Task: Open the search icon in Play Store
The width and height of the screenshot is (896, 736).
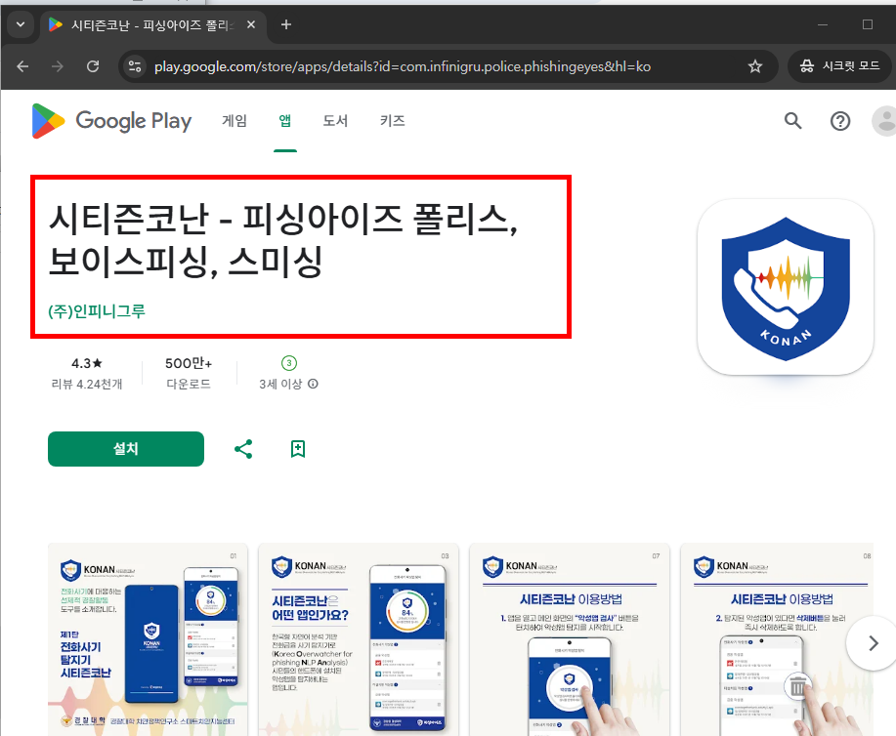Action: 791,120
